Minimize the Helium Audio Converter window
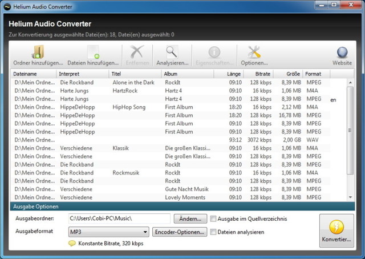This screenshot has height=259, width=365. tap(322, 5)
